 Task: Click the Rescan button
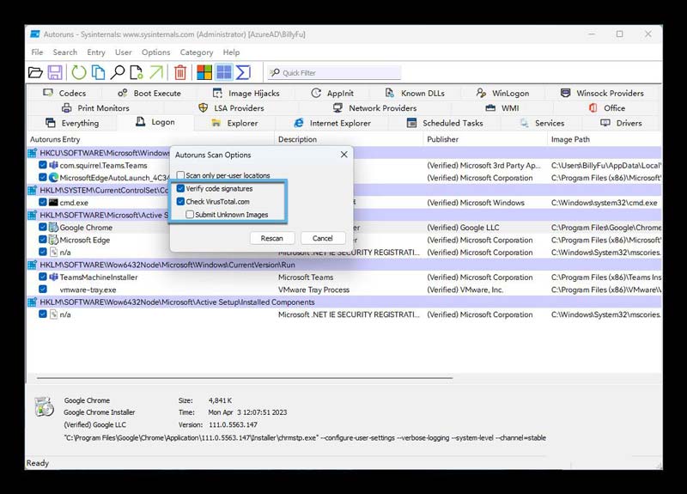[x=272, y=238]
